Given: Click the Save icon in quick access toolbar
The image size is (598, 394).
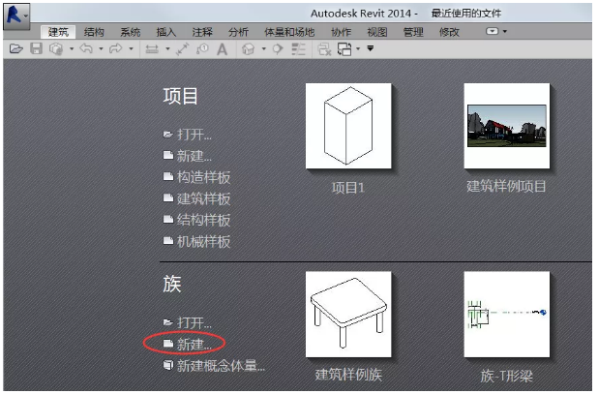Looking at the screenshot, I should [x=36, y=48].
